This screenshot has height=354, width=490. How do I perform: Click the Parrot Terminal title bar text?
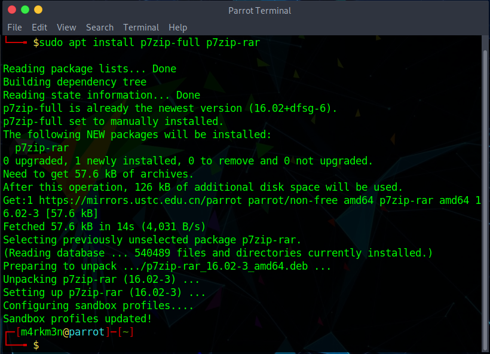click(259, 10)
